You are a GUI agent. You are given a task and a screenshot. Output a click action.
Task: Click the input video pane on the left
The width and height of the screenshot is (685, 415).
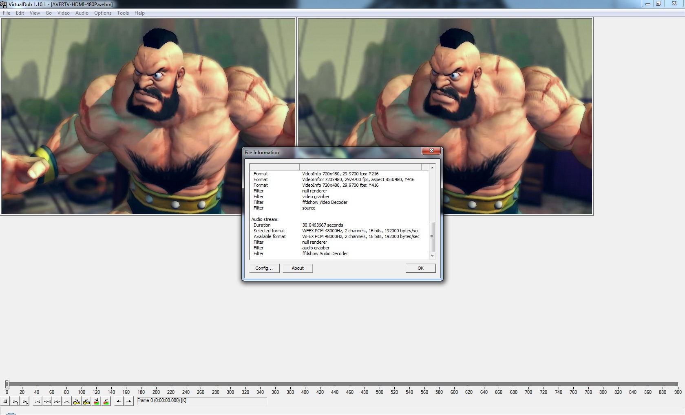click(148, 116)
